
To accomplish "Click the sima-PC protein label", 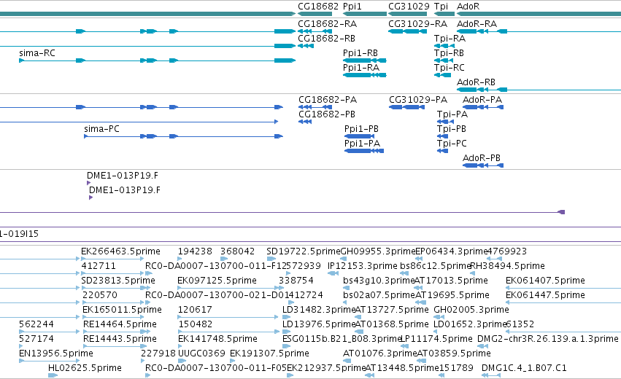I will [x=101, y=129].
